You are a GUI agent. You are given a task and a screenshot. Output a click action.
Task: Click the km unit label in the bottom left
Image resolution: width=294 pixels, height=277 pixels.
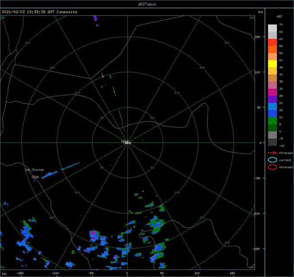coord(4,274)
